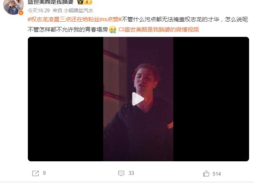254x183 pixels.
Task: Click the repost share icon
Action: 36,173
